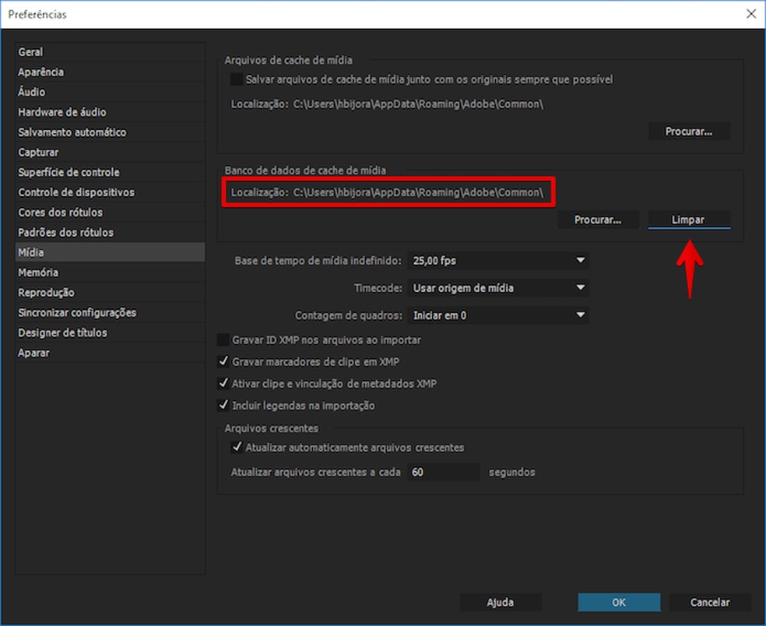The height and width of the screenshot is (626, 766).
Task: Click the Cancelar button
Action: click(x=710, y=602)
